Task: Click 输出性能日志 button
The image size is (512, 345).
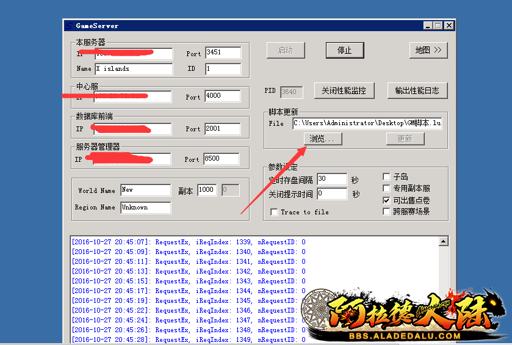Action: tap(417, 90)
